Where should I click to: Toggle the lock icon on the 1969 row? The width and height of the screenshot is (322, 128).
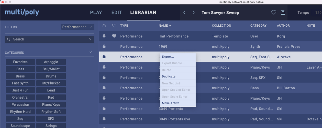[104, 46]
